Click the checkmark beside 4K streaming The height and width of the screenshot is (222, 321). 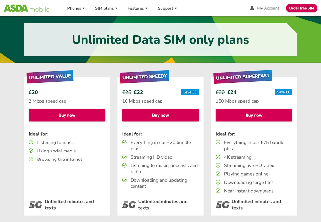click(x=218, y=157)
